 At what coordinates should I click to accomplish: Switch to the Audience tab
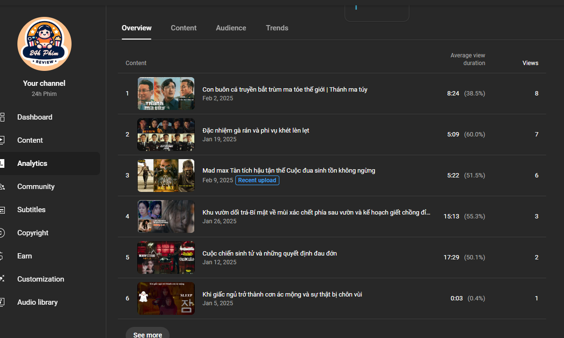231,28
